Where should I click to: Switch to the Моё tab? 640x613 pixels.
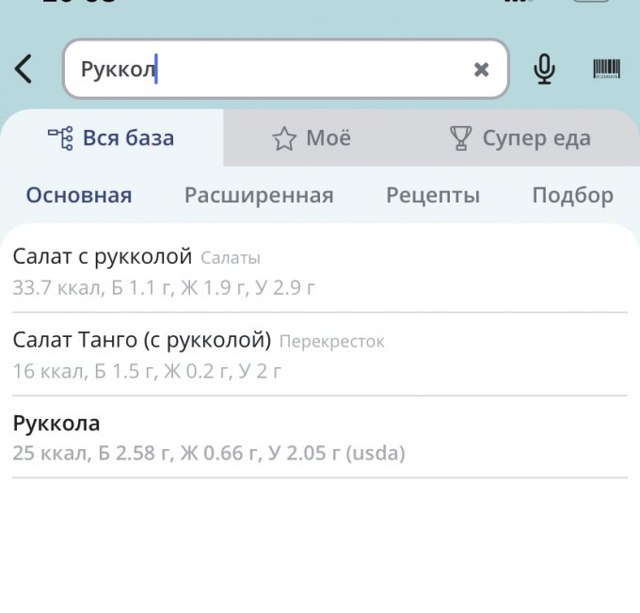click(x=328, y=138)
